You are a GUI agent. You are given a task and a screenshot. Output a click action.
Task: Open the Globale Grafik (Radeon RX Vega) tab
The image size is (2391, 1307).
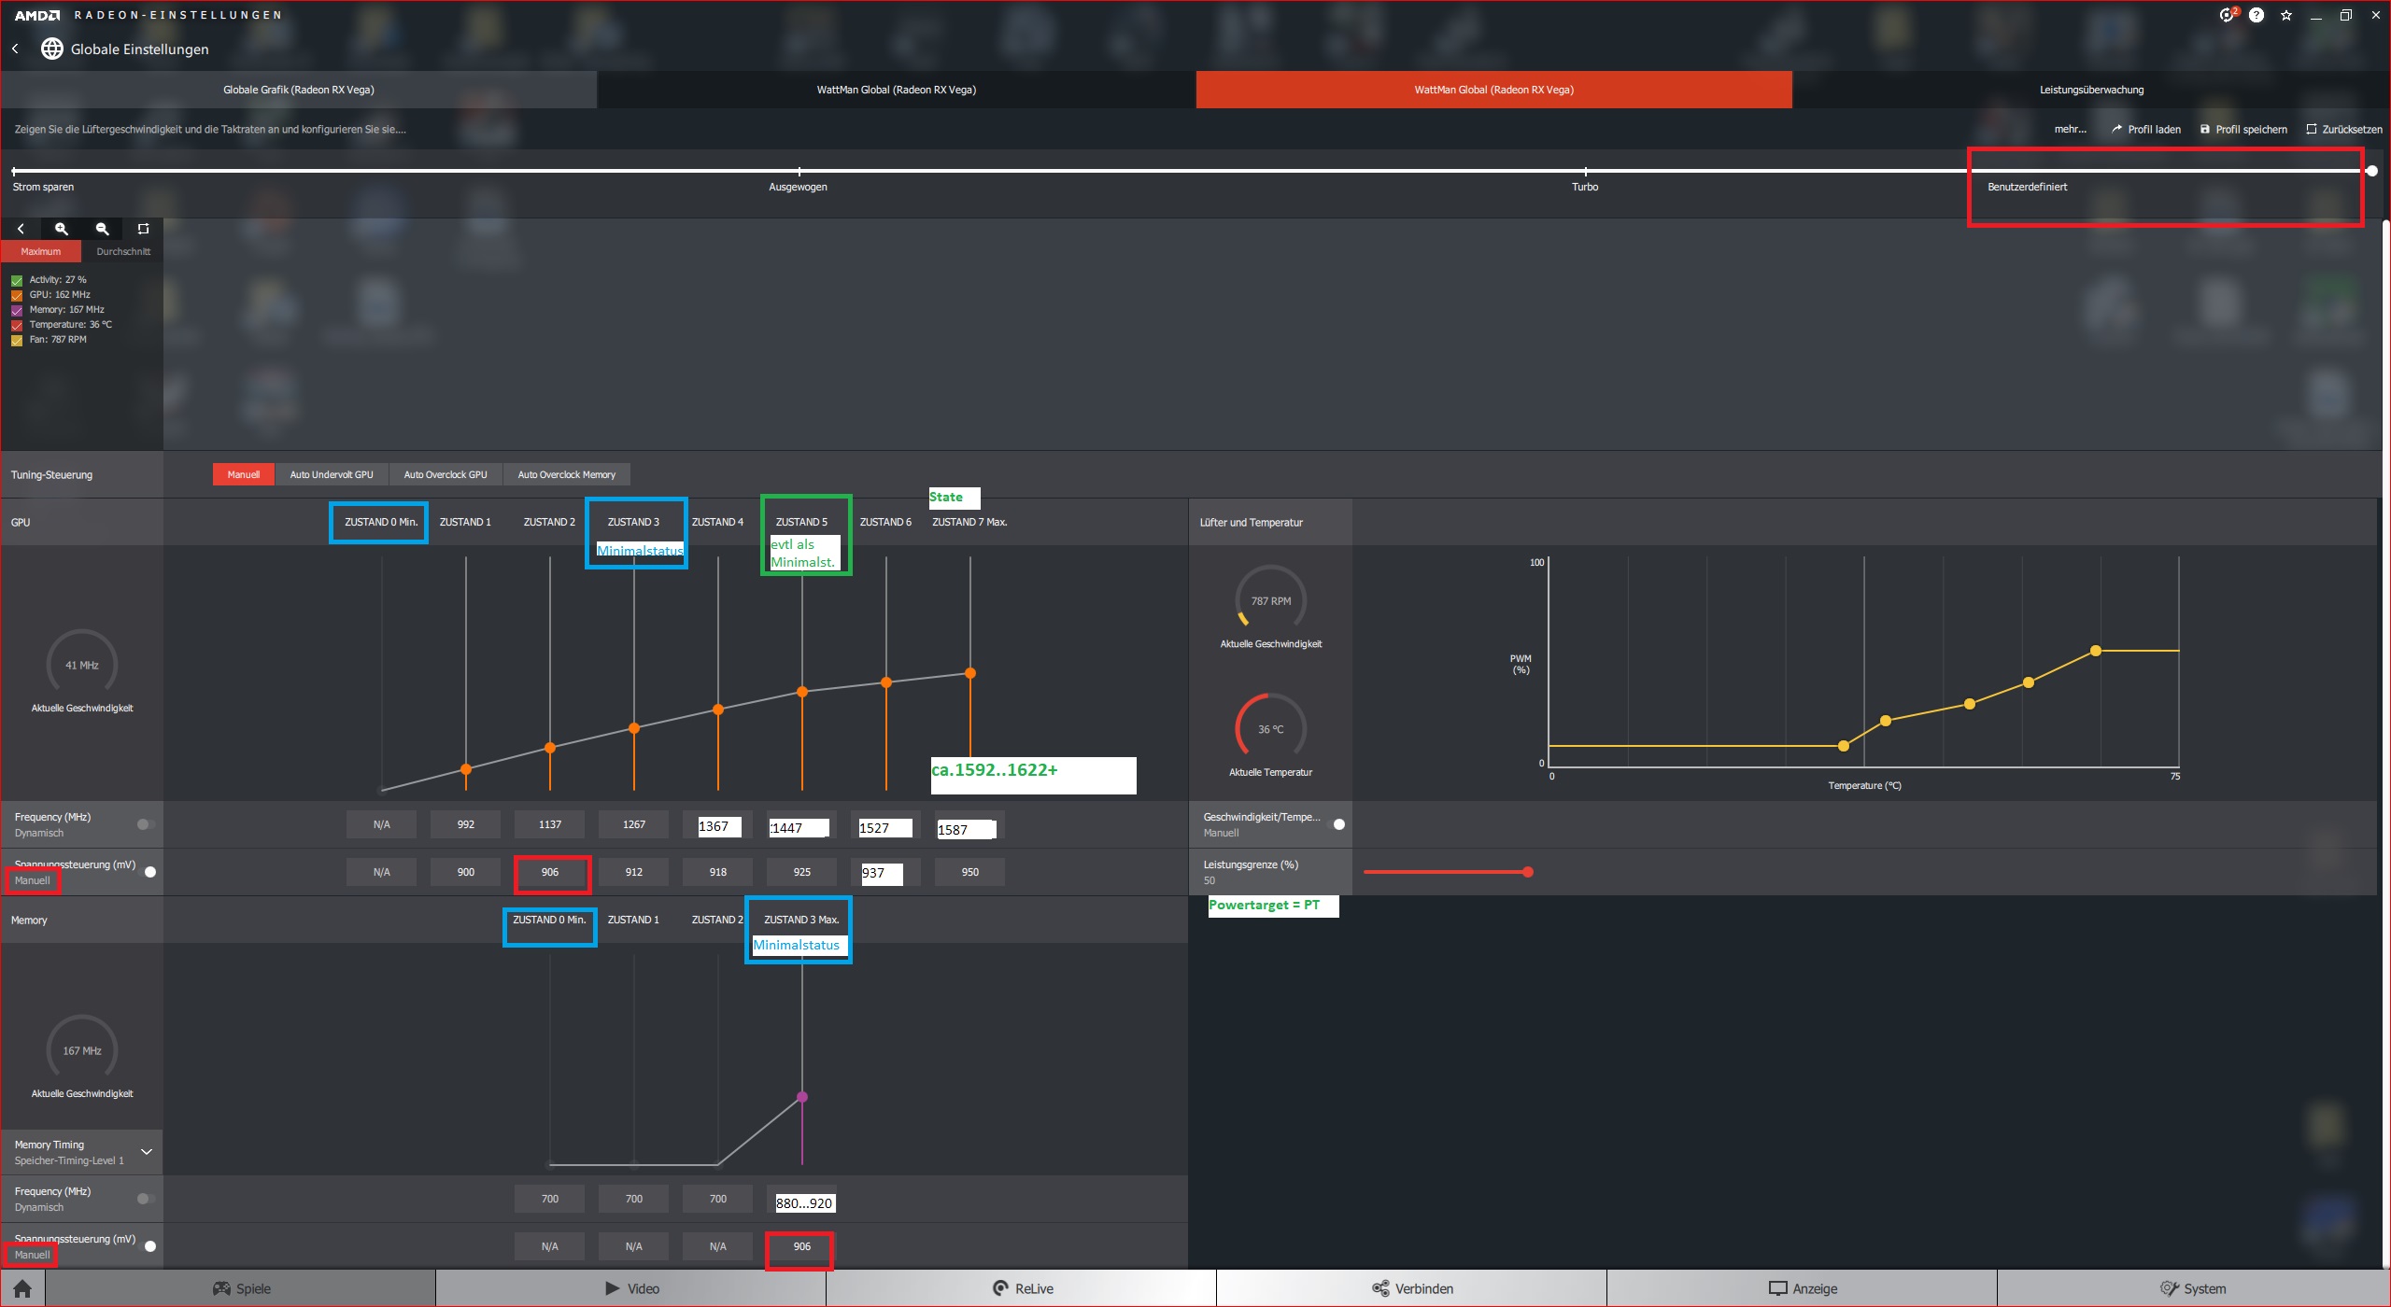298,90
